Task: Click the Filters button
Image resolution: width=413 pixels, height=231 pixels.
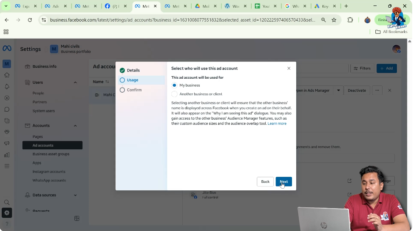Action: 362,68
